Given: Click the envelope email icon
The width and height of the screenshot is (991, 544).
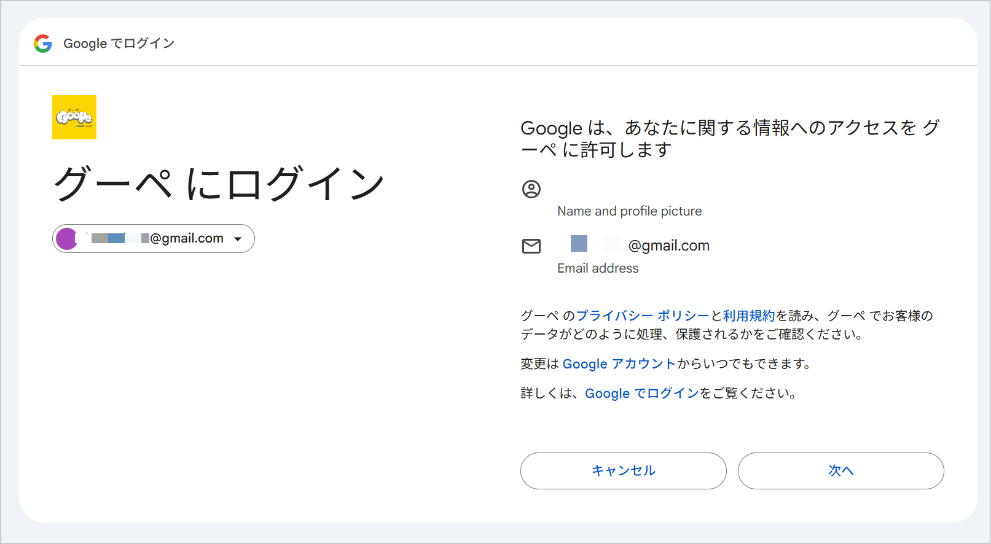Looking at the screenshot, I should tap(531, 246).
